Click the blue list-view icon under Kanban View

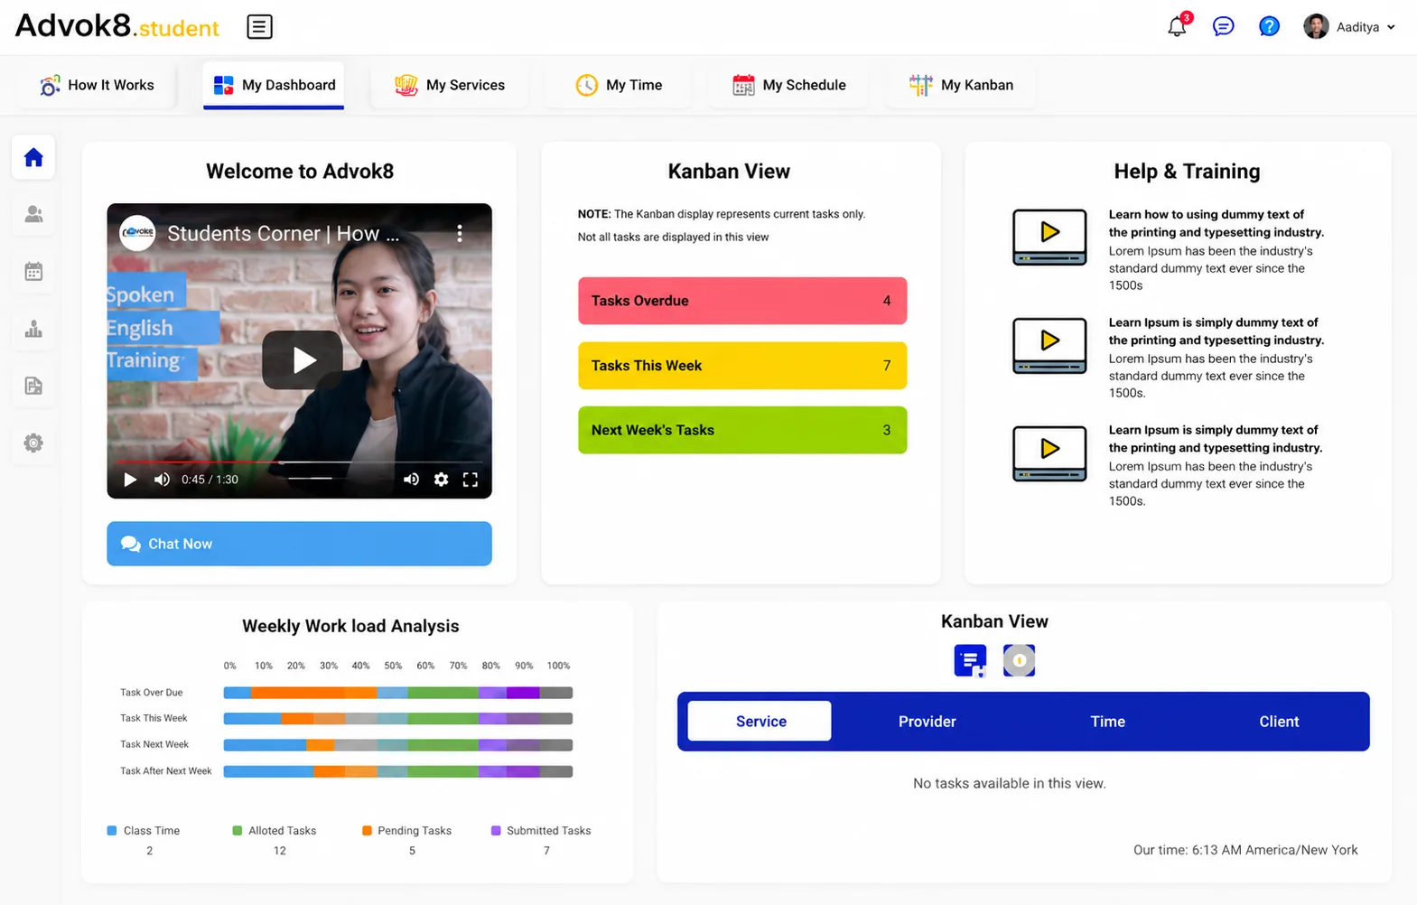click(970, 660)
